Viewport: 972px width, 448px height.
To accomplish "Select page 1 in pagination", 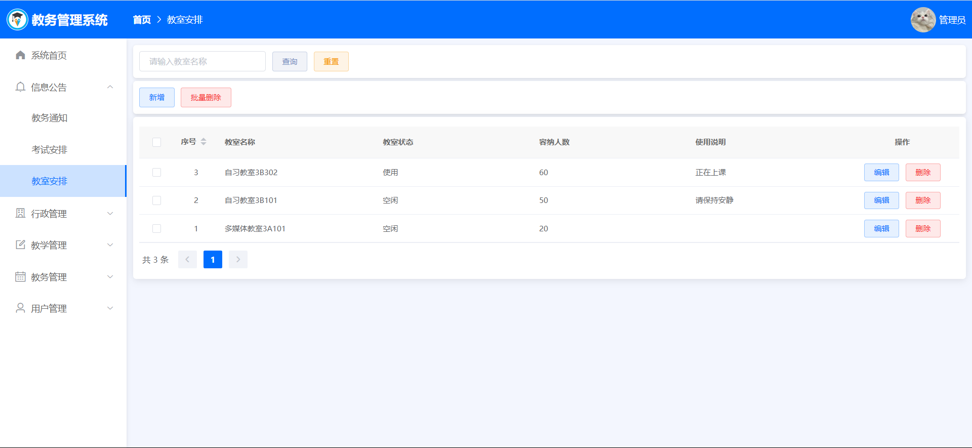I will point(213,260).
